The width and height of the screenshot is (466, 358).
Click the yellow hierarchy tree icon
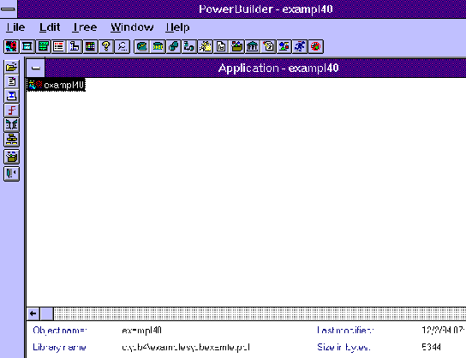(x=12, y=140)
